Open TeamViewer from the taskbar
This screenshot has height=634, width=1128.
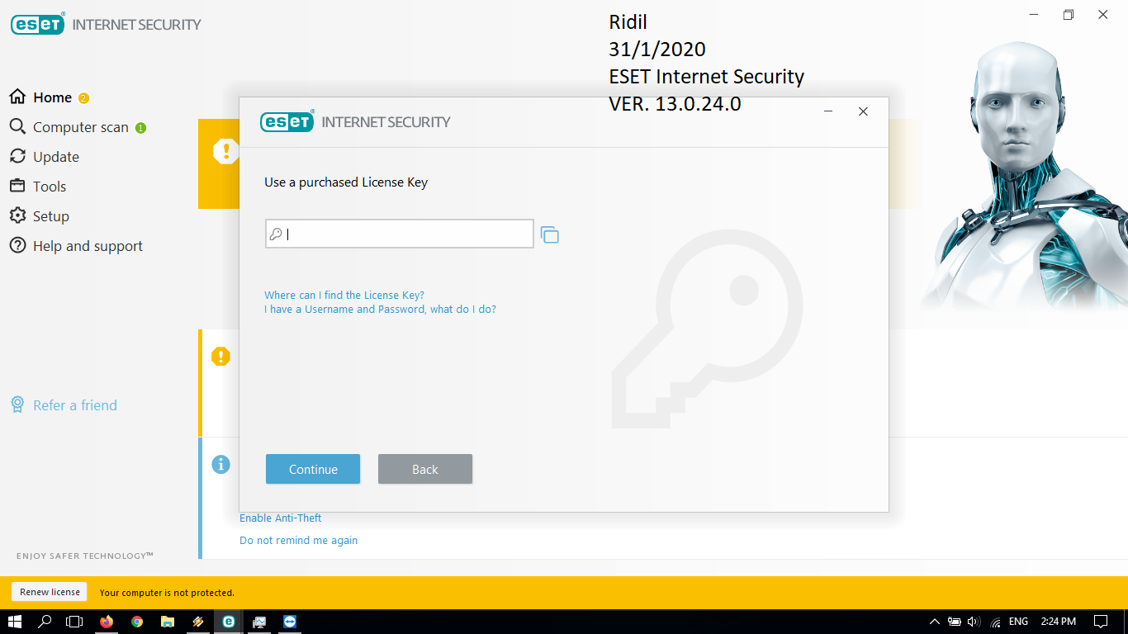[x=290, y=622]
